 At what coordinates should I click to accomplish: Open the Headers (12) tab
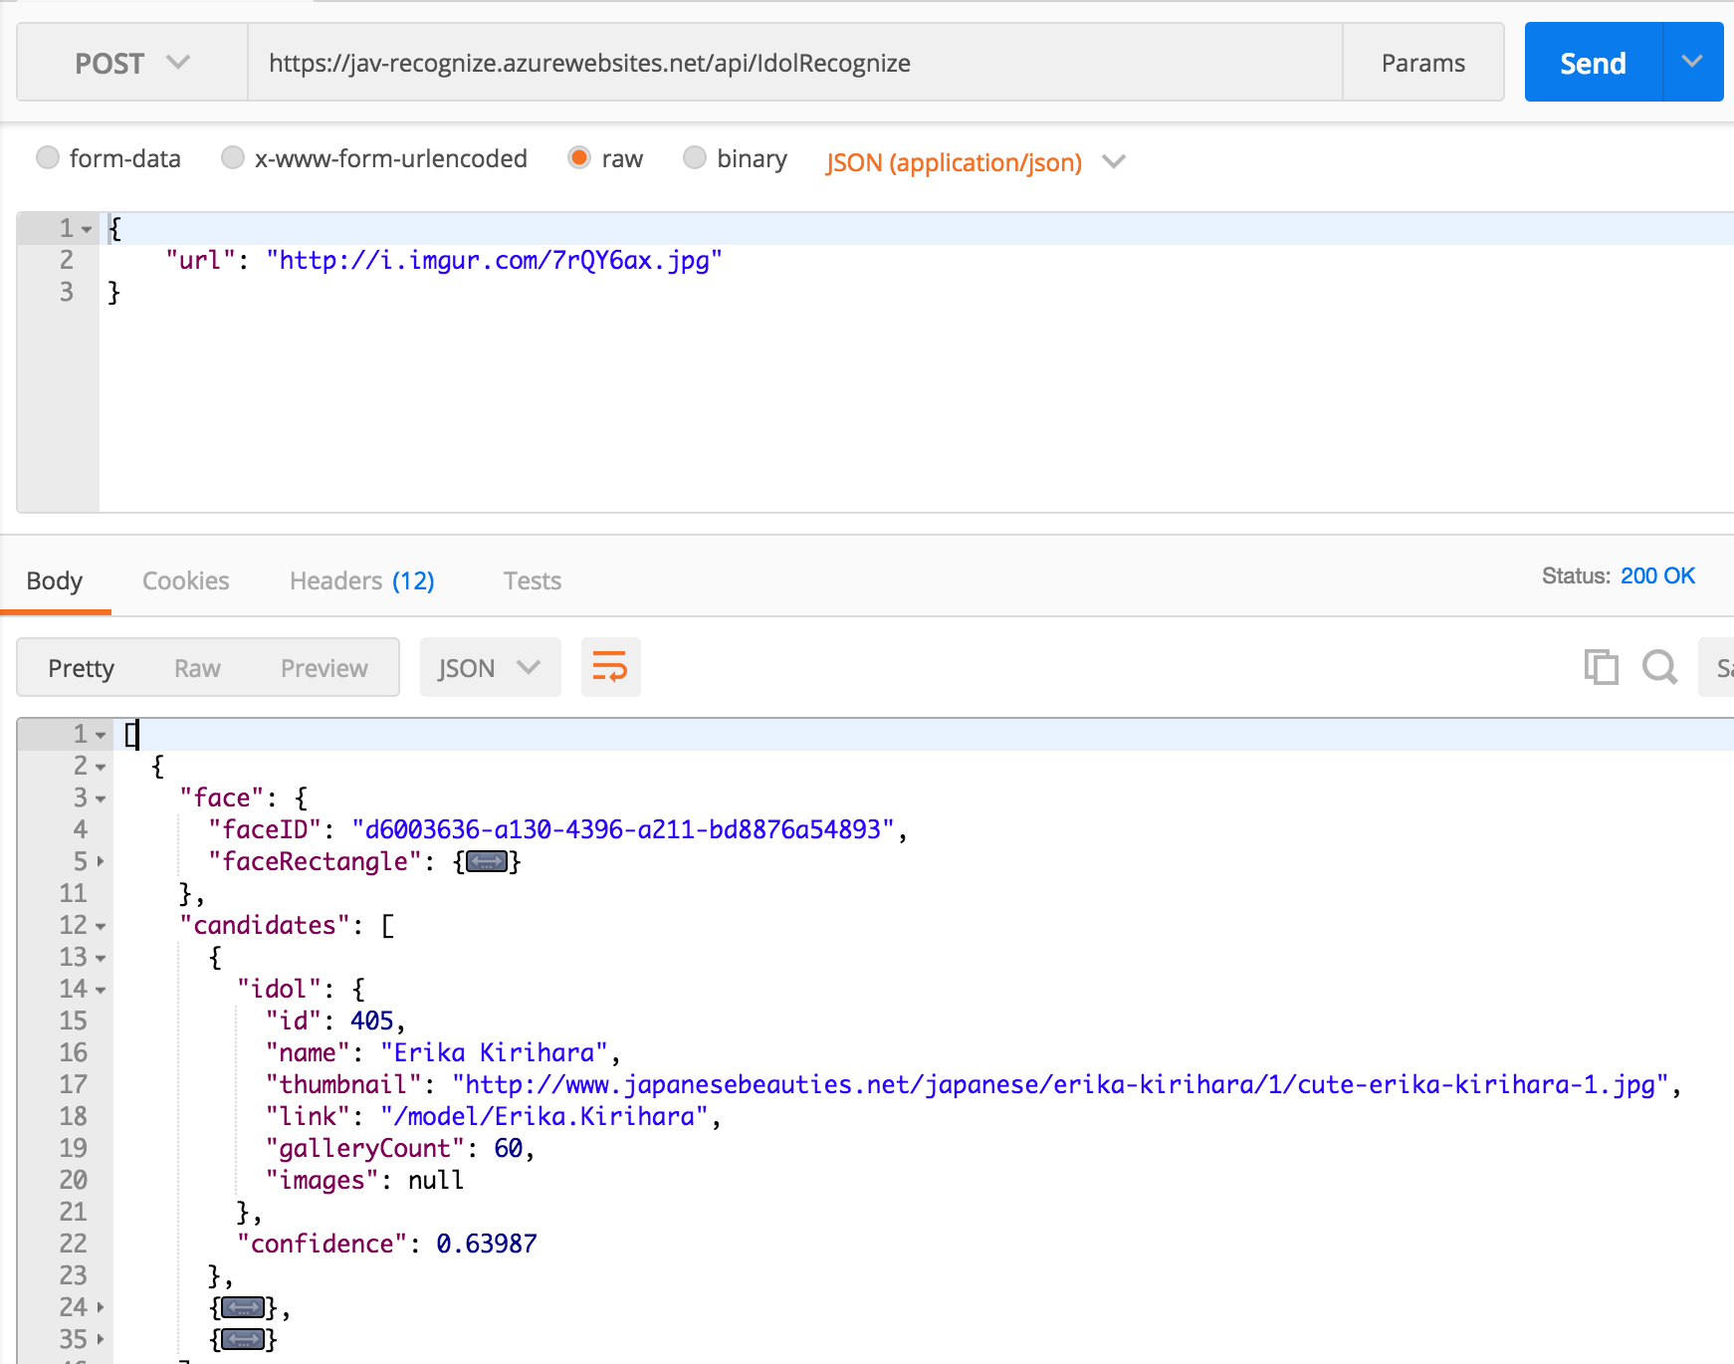[x=361, y=580]
